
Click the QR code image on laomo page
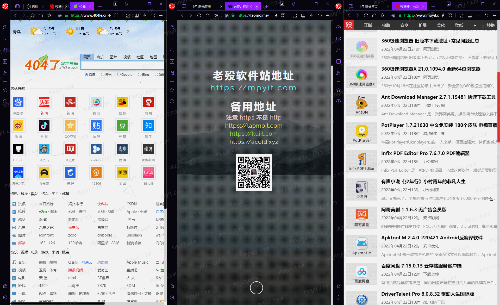pyautogui.click(x=254, y=172)
